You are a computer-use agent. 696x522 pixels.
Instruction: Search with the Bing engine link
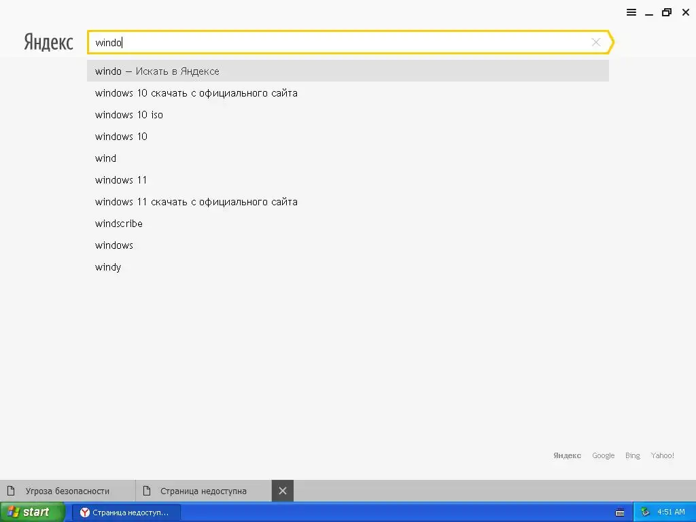pos(633,455)
